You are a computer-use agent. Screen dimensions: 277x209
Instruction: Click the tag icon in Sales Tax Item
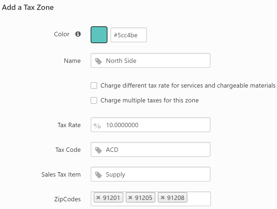(98, 175)
